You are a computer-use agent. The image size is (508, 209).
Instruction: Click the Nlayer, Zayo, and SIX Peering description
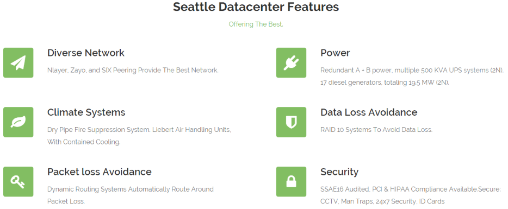pos(133,70)
